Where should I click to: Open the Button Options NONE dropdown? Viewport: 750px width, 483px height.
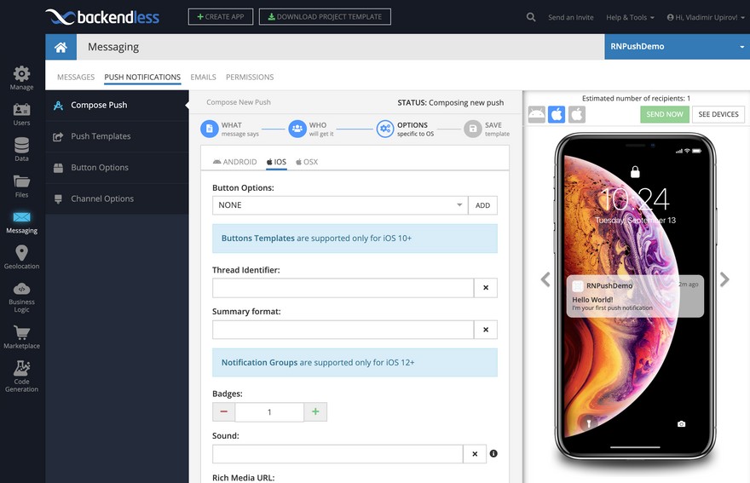(x=340, y=205)
